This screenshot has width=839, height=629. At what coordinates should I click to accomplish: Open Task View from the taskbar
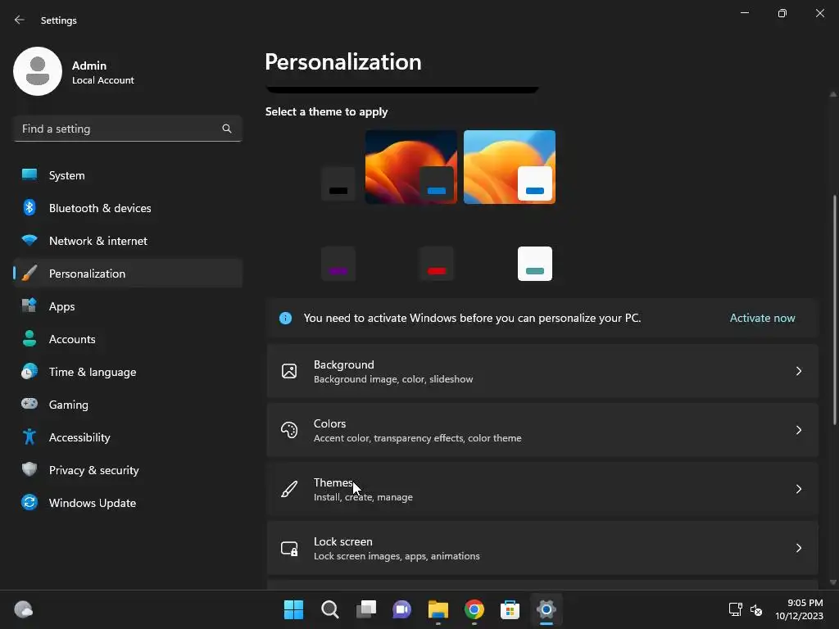point(366,609)
